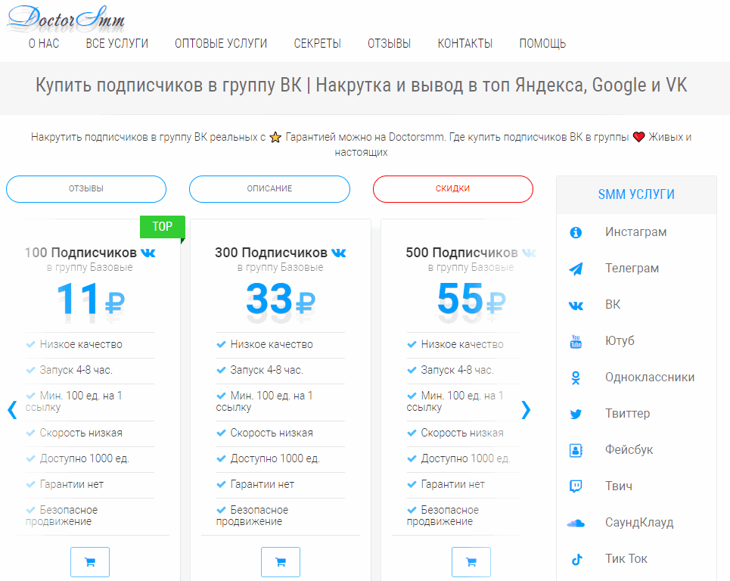The height and width of the screenshot is (581, 730).
Task: Open the Одноклассники services link
Action: [650, 377]
